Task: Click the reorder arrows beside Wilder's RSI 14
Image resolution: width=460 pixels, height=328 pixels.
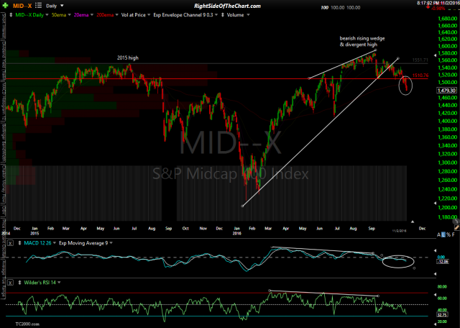Action: pos(20,283)
